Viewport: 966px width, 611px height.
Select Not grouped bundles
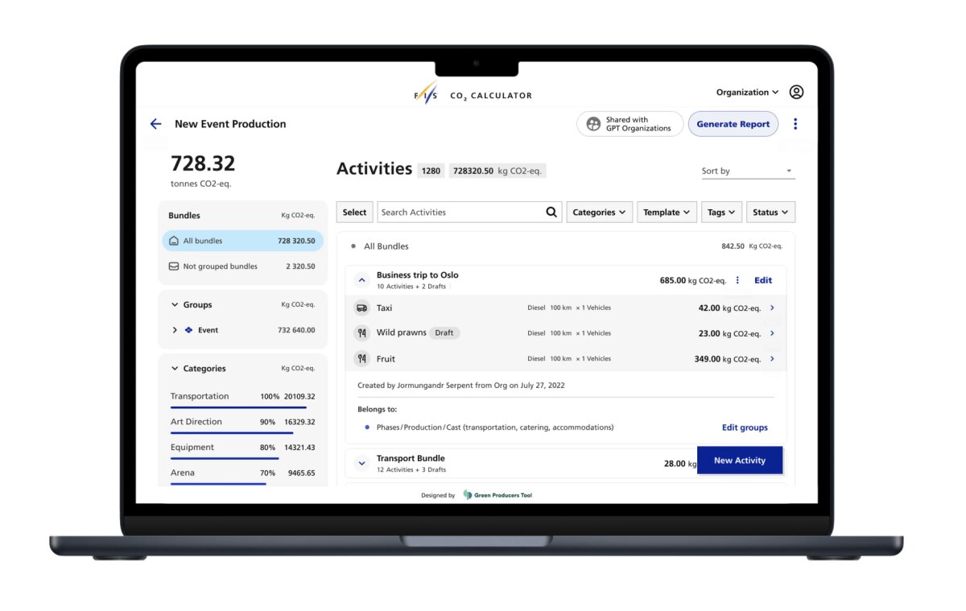[x=243, y=266]
